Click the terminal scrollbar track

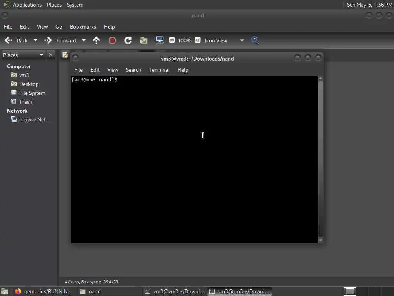click(321, 160)
